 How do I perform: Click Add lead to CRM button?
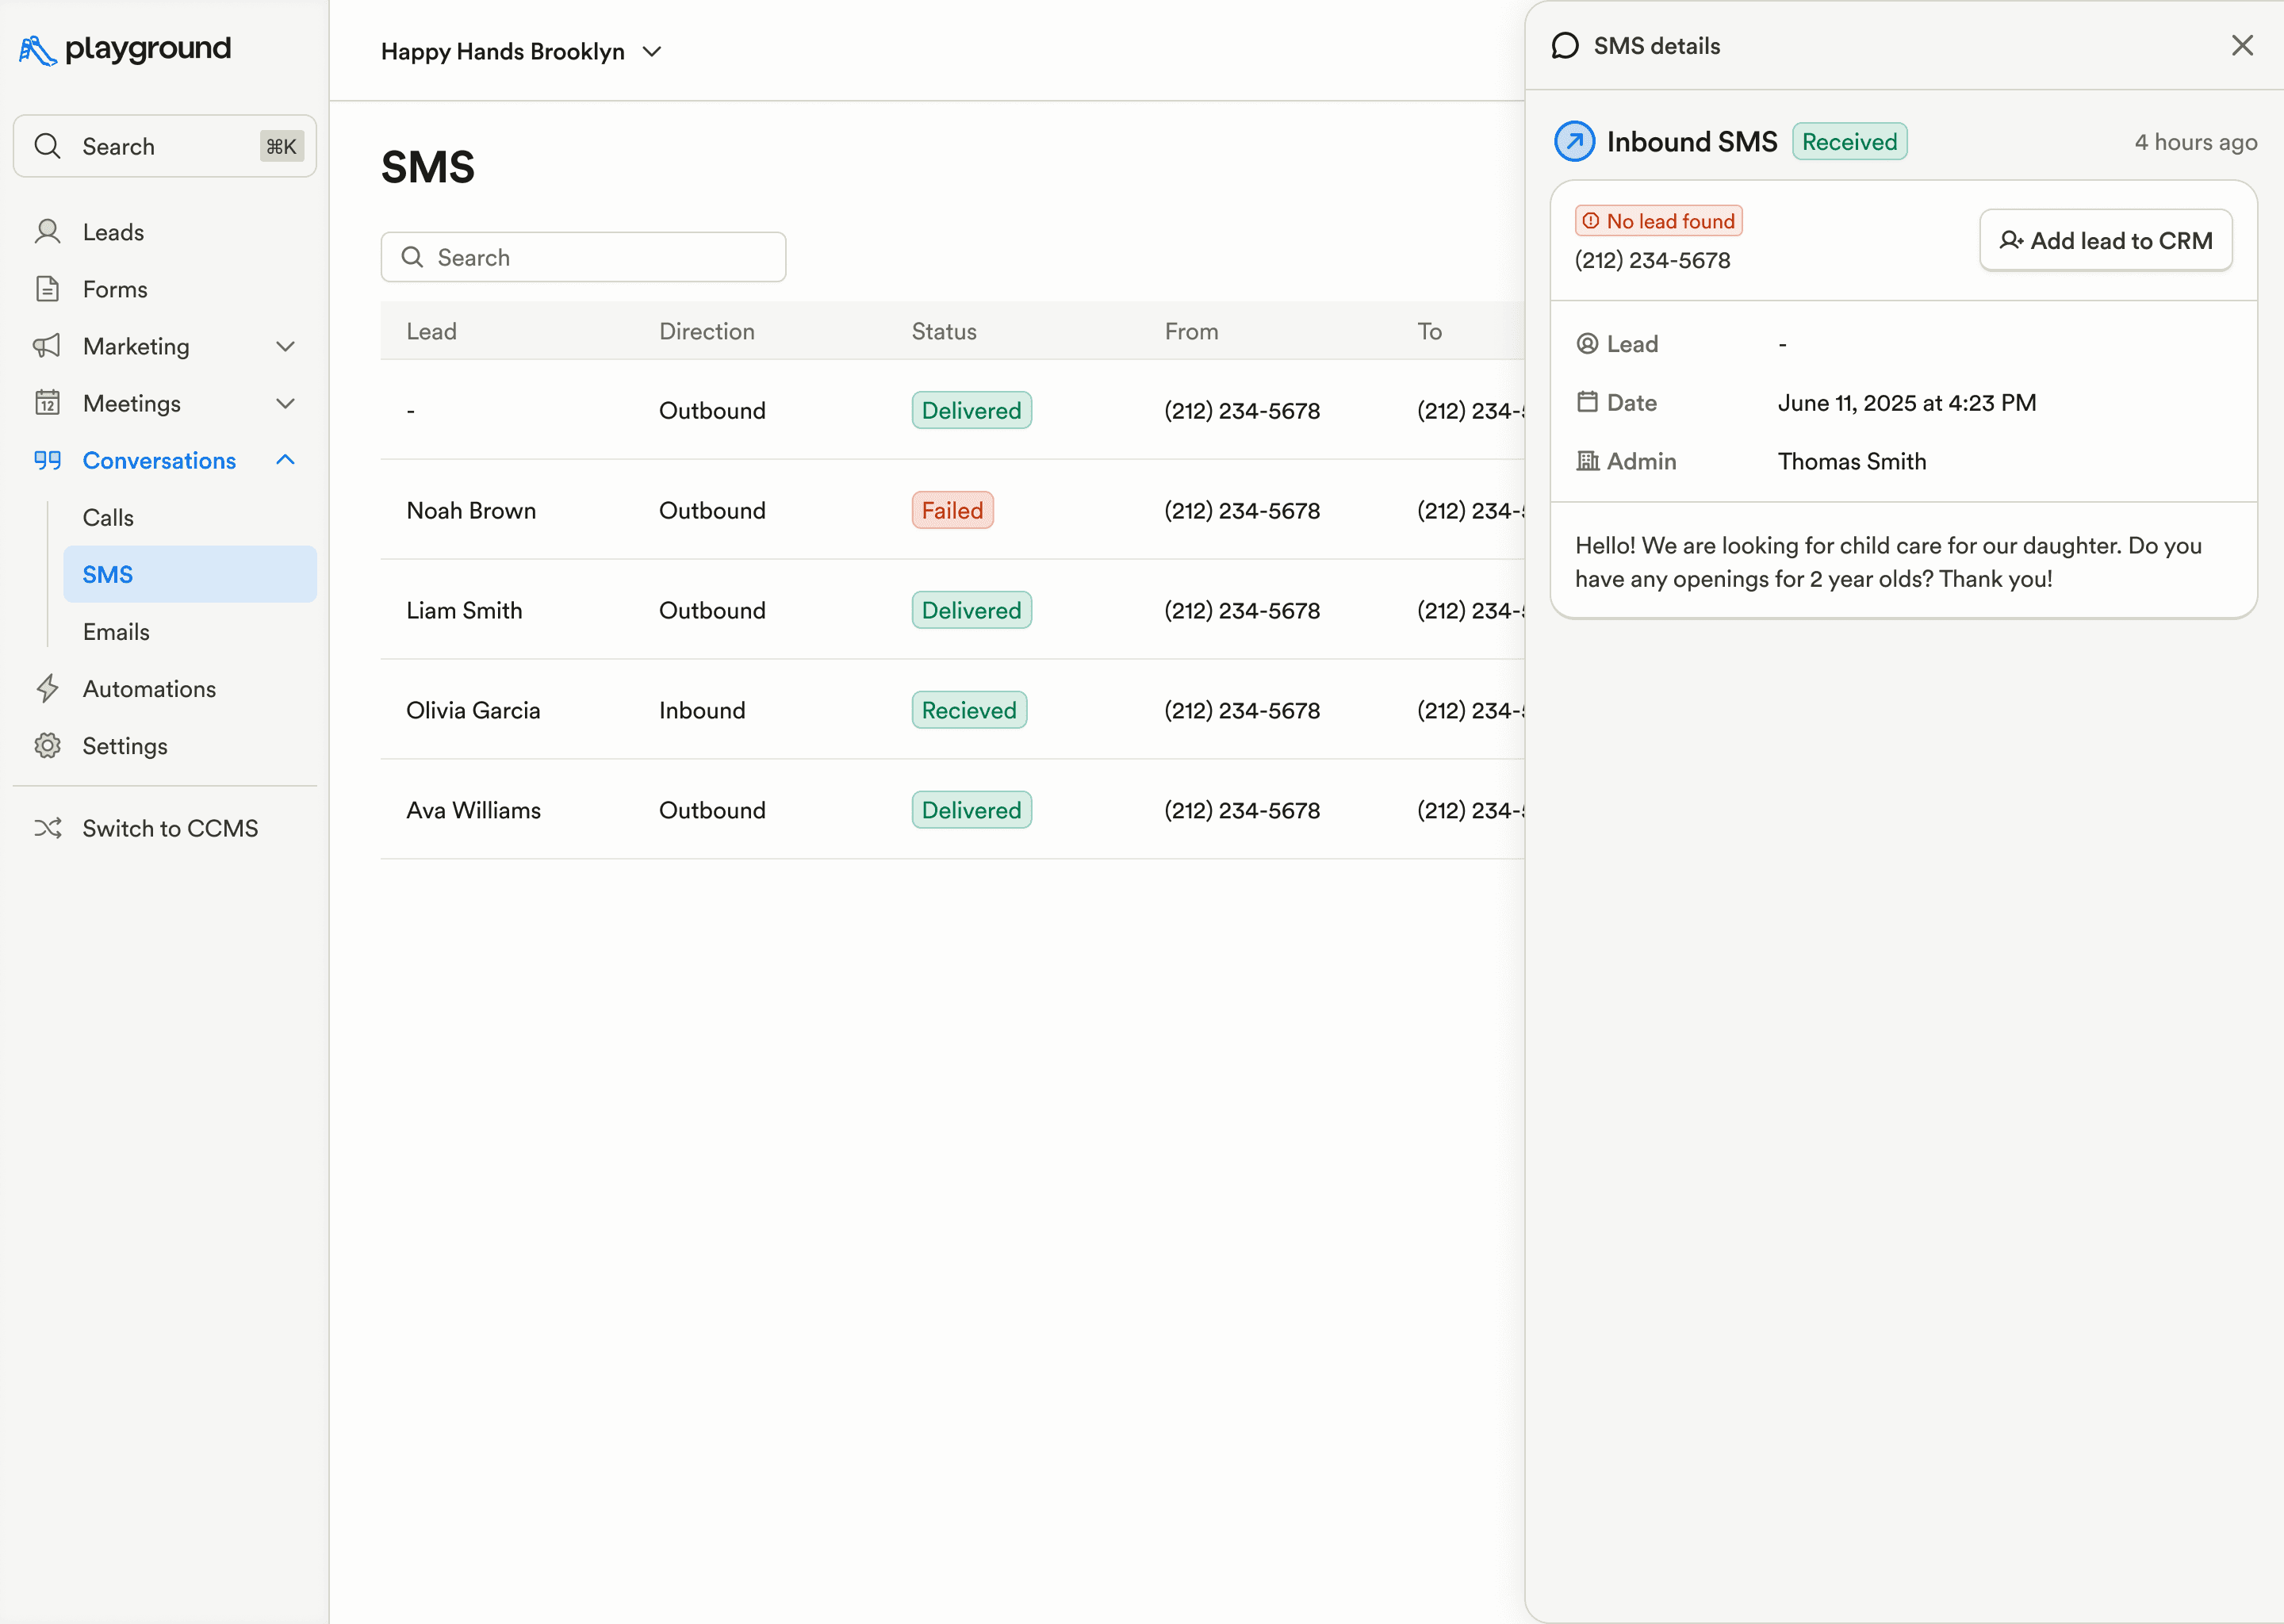tap(2105, 241)
